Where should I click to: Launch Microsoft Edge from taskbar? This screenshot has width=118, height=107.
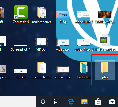(x=71, y=102)
